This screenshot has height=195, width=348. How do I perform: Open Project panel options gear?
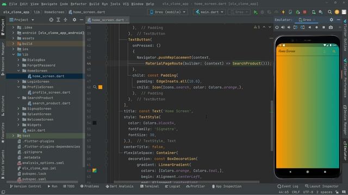pyautogui.click(x=74, y=19)
